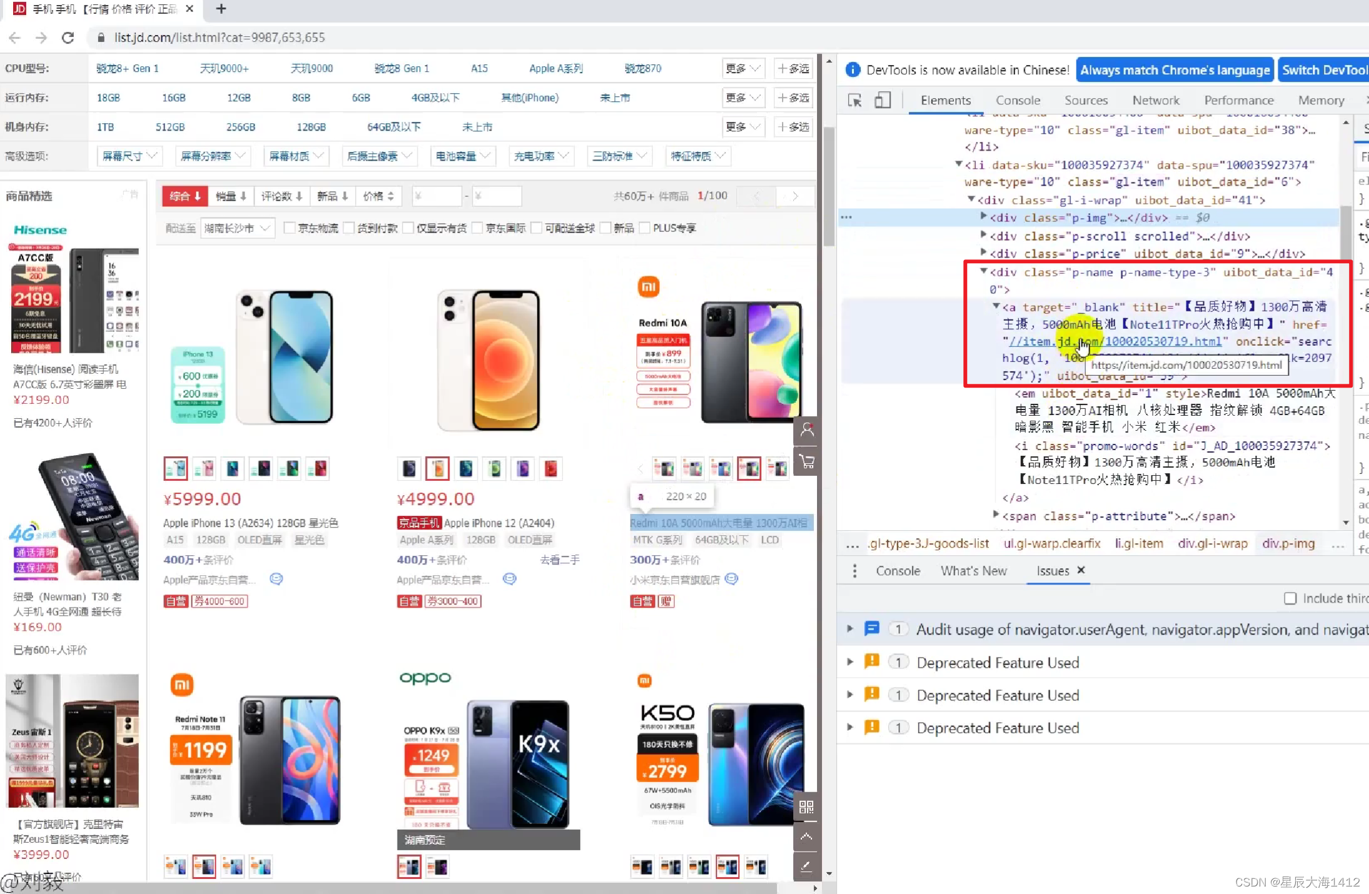Reload the page via the refresh icon

(x=68, y=38)
